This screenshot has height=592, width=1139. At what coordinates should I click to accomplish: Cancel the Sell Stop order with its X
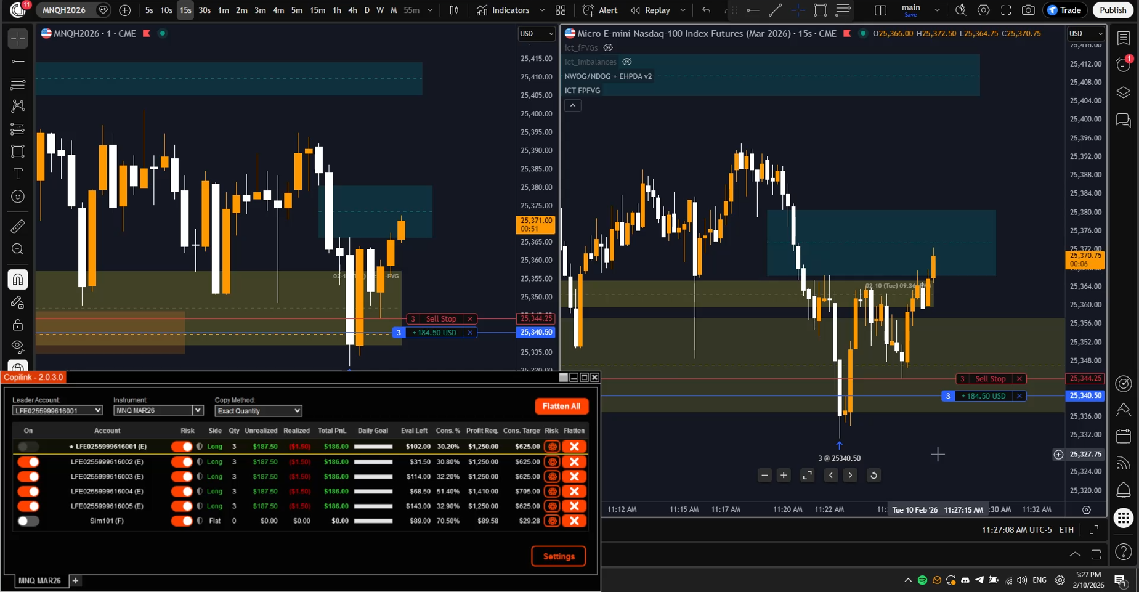[470, 318]
